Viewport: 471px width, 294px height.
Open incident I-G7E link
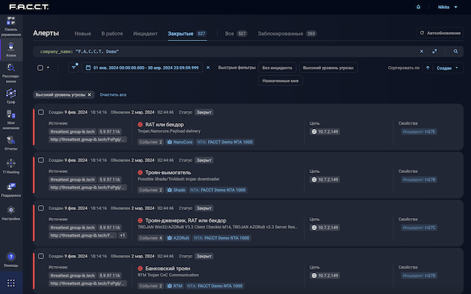[419, 132]
